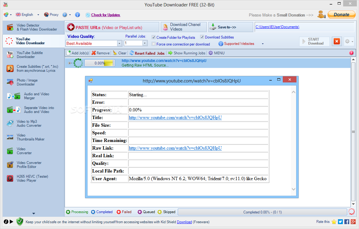The width and height of the screenshot is (359, 229).
Task: Click Video to Mp3 Audio Converter icon
Action: coord(10,124)
